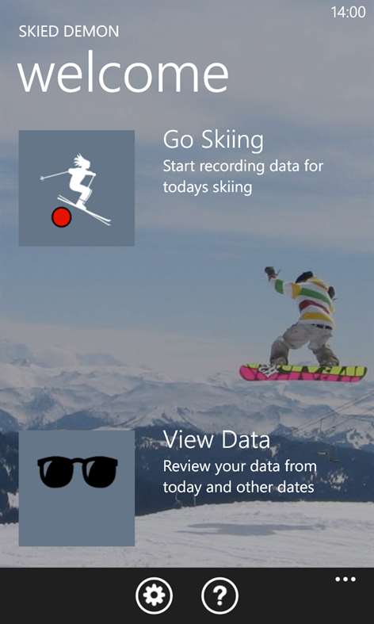Viewport: 374px width, 624px height.
Task: Open settings with the gear icon
Action: [154, 595]
